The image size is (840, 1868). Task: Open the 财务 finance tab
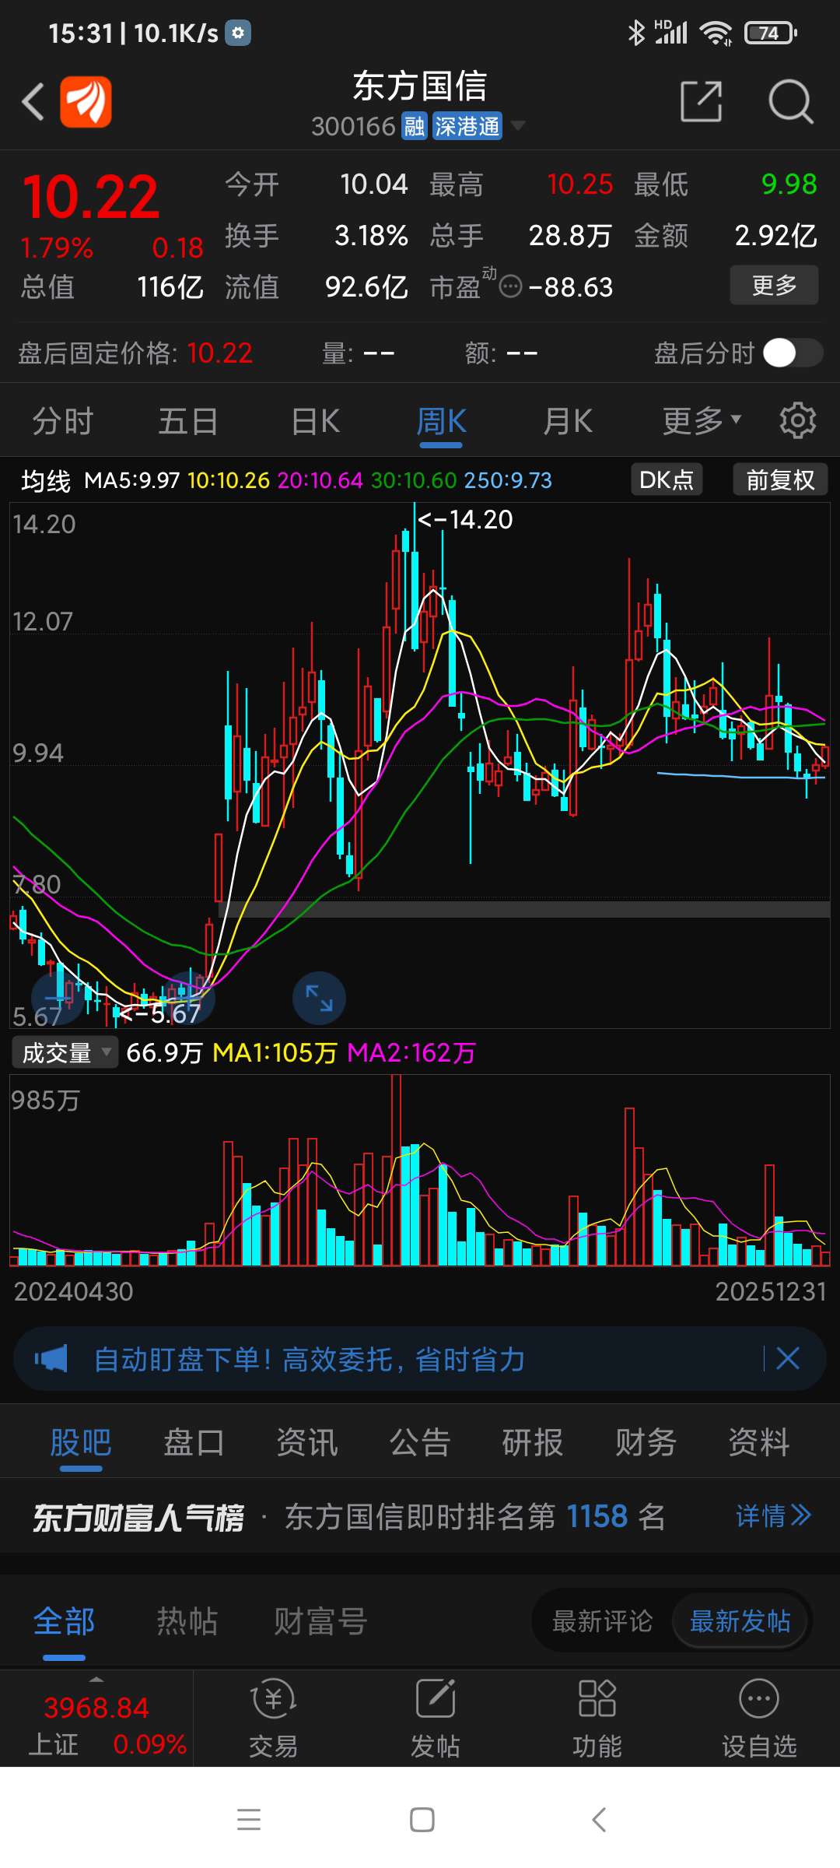[x=646, y=1442]
